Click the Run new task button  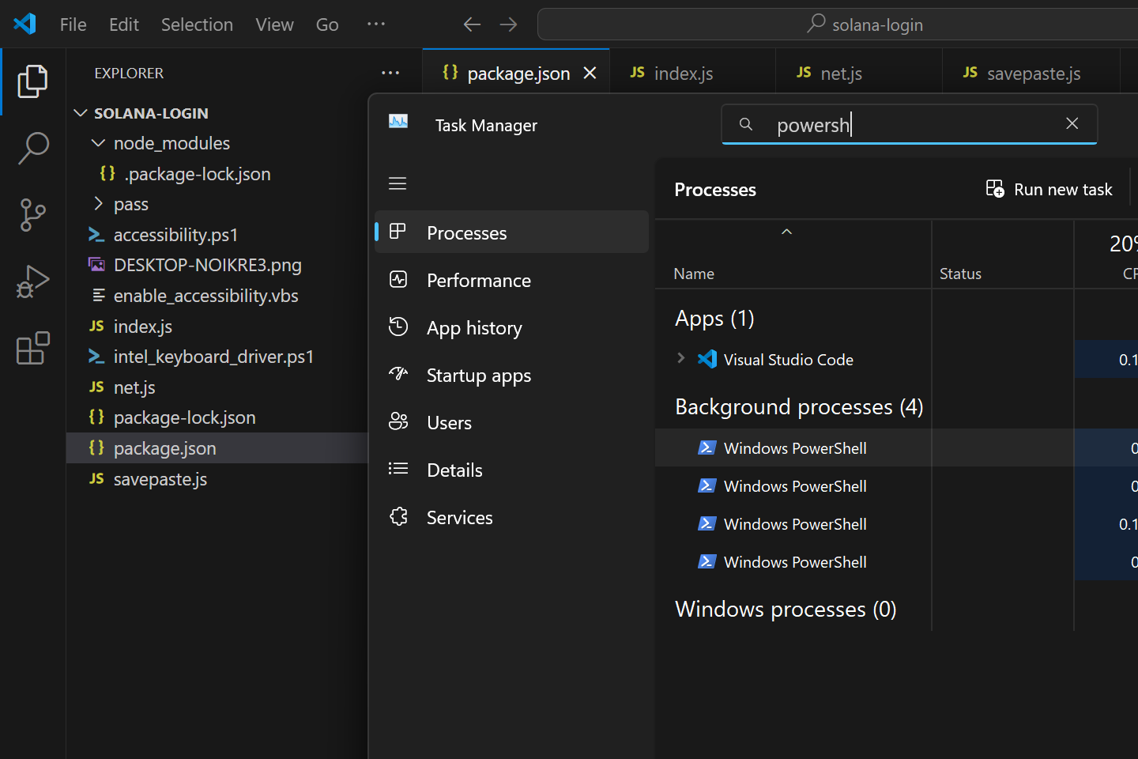click(x=1049, y=190)
